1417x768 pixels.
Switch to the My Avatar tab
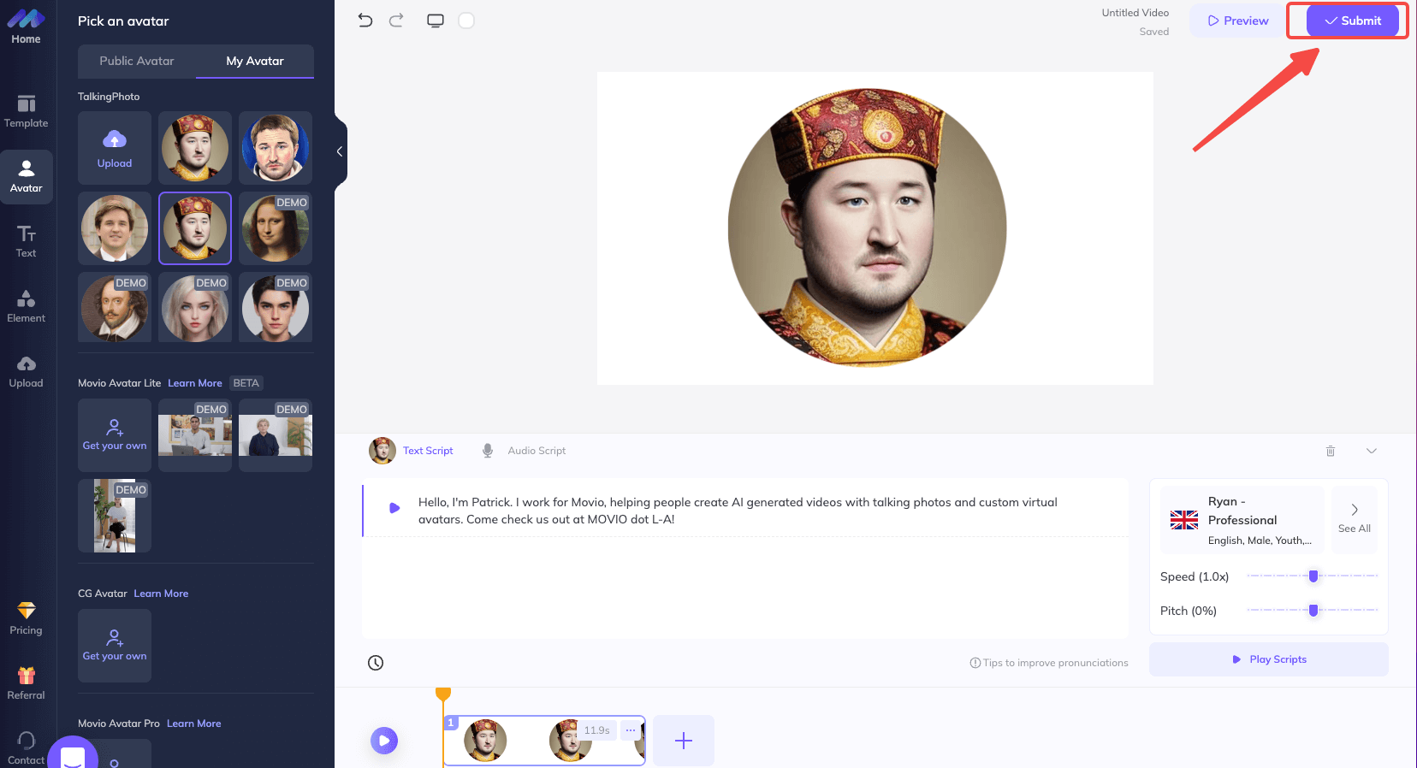click(255, 61)
